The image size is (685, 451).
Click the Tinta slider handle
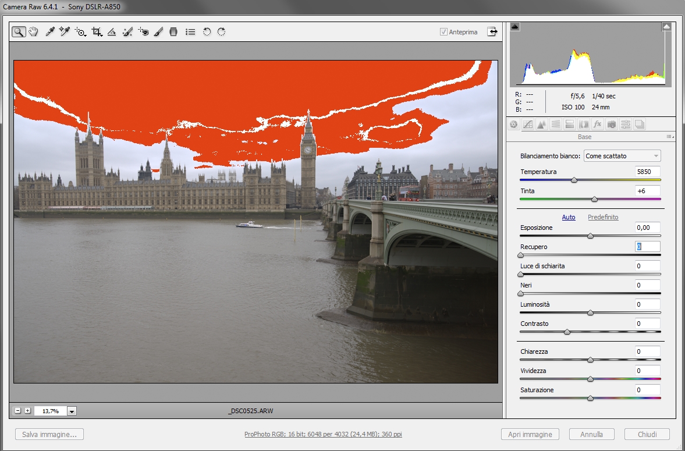[x=594, y=199]
